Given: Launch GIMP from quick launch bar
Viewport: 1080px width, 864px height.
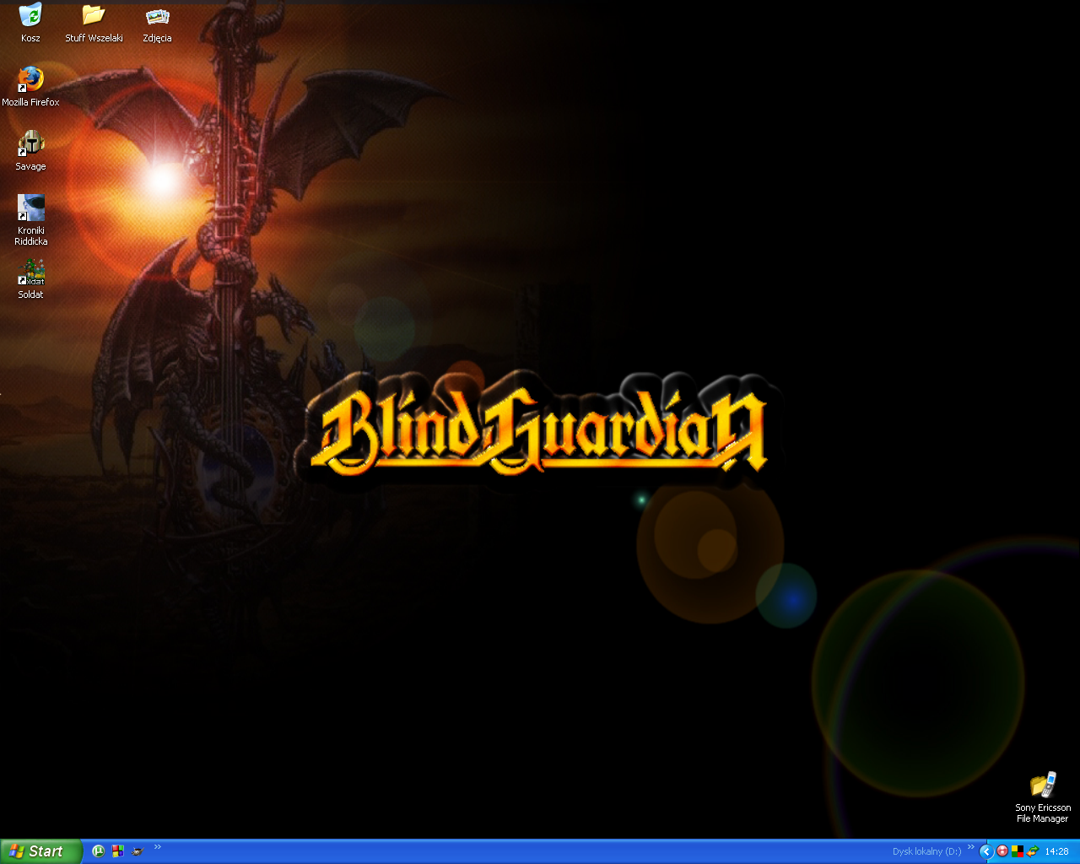Looking at the screenshot, I should point(138,851).
